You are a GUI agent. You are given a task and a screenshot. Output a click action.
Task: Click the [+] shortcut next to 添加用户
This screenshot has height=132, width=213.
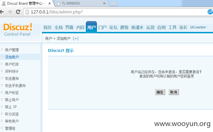[x=76, y=38]
